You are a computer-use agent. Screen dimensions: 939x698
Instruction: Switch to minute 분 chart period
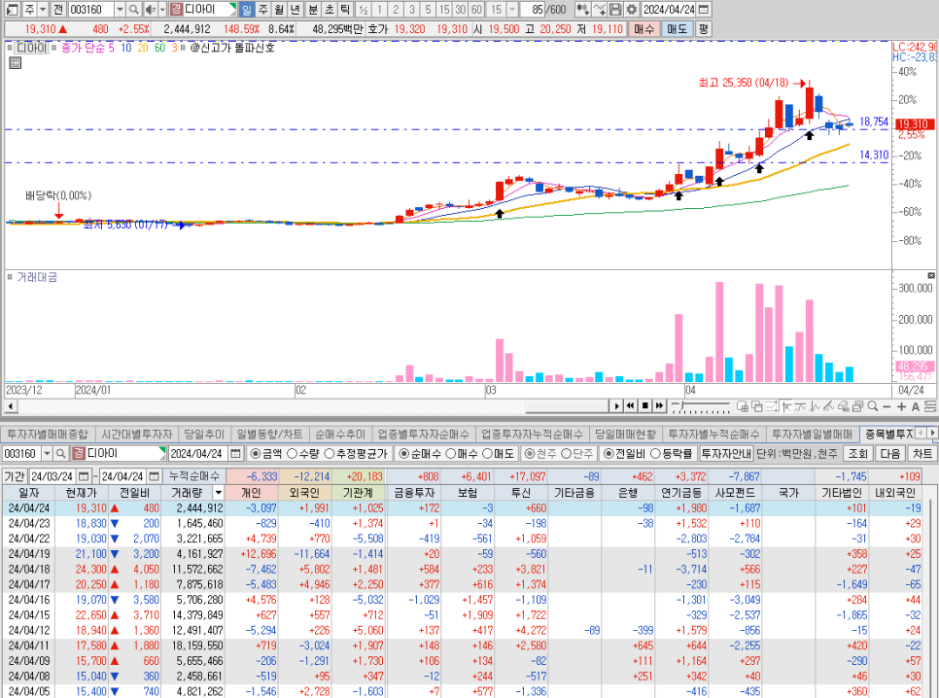(313, 10)
